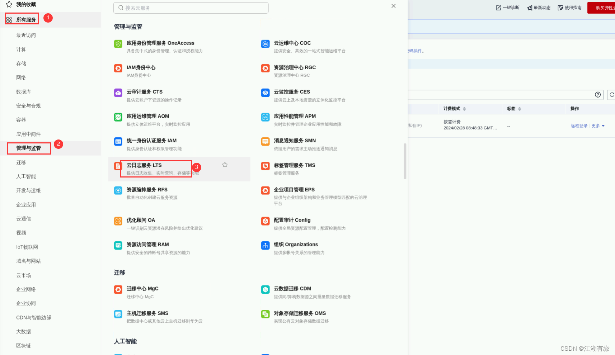Select CDN与智能边缘 category

(x=34, y=318)
